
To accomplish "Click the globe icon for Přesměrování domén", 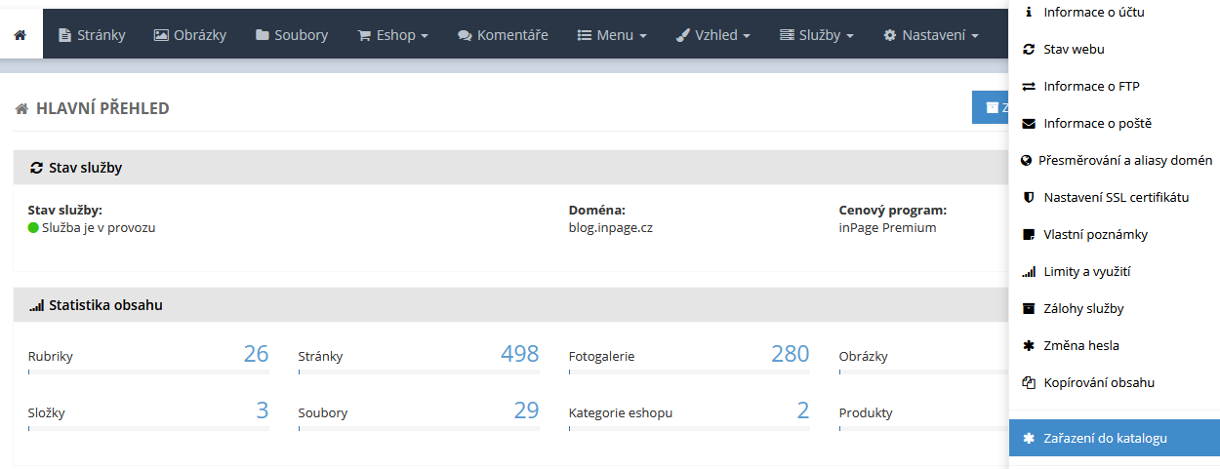I will [1026, 161].
